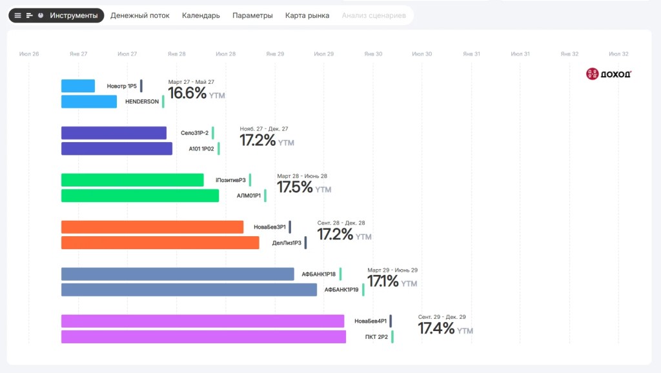Click the ДелЛиз1Р3 label
Image resolution: width=661 pixels, height=373 pixels.
coord(287,243)
